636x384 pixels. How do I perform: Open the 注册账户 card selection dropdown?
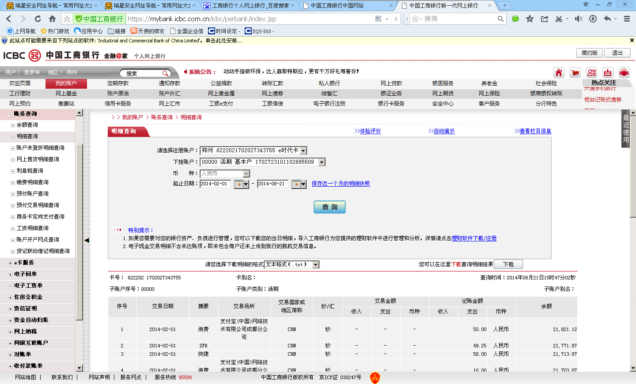tap(303, 151)
